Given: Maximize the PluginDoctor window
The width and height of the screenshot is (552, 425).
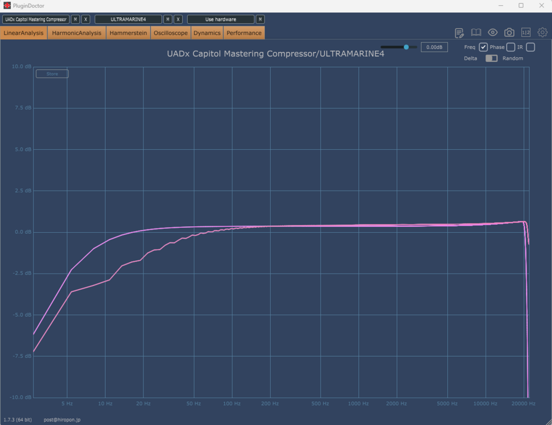Looking at the screenshot, I should tap(521, 5).
